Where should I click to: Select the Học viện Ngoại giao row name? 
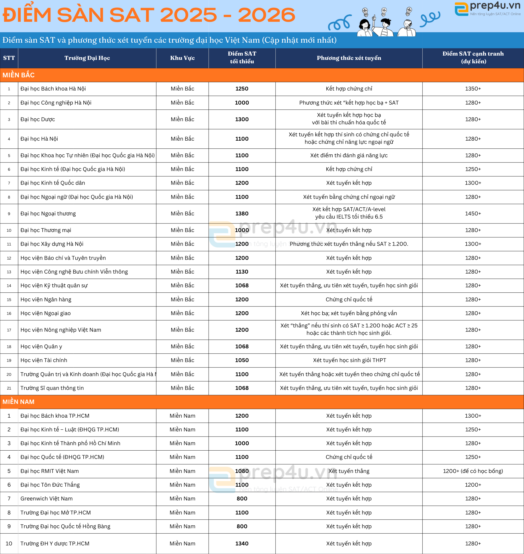[46, 313]
